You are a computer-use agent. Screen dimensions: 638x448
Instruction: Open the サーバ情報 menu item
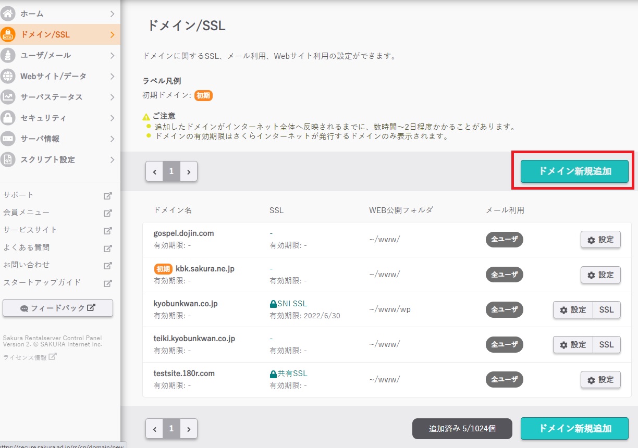40,139
